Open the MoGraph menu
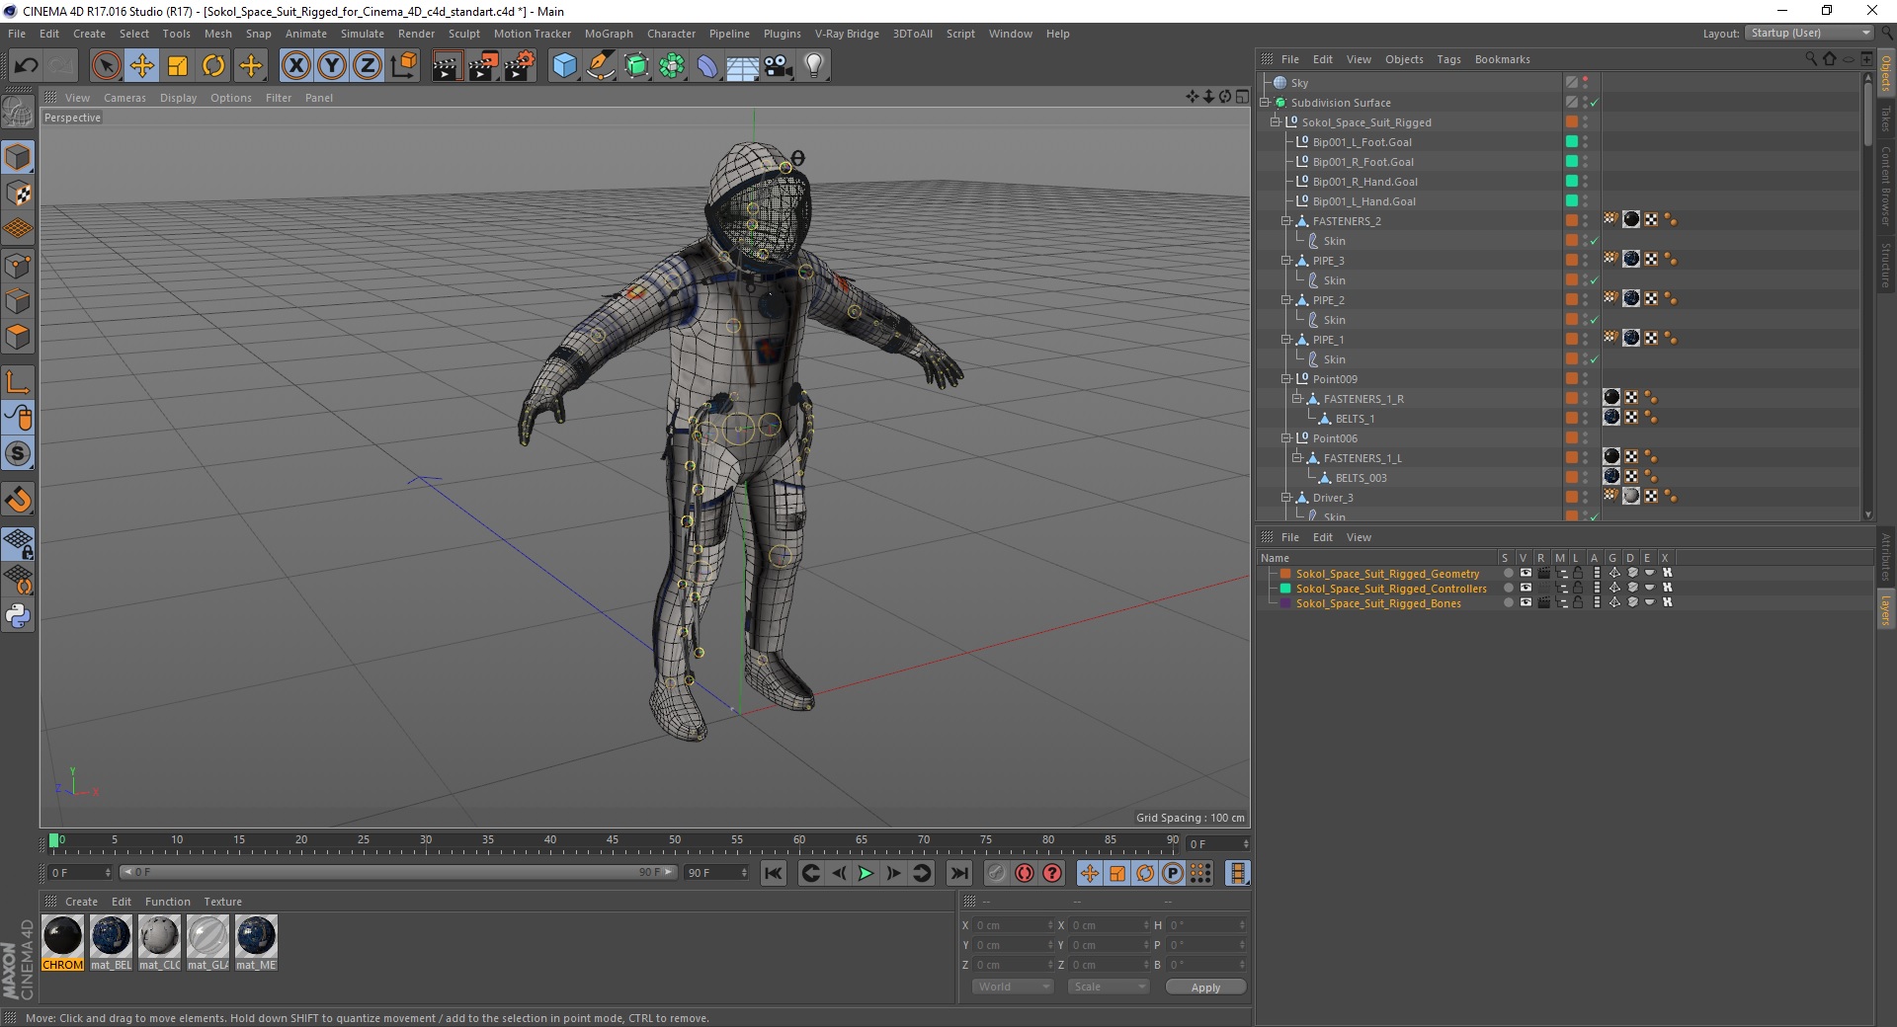This screenshot has height=1027, width=1897. (x=609, y=34)
